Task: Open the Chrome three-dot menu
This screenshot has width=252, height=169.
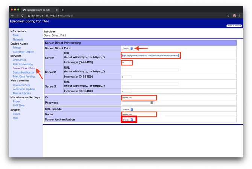Action: [x=240, y=15]
